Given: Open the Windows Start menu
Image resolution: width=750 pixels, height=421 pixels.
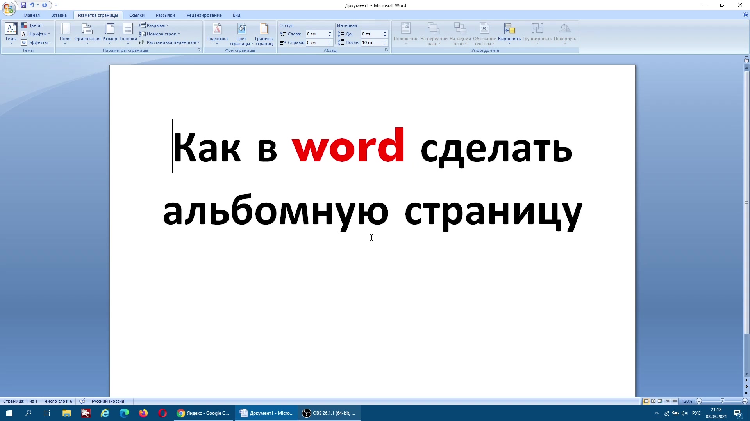Looking at the screenshot, I should (x=9, y=413).
